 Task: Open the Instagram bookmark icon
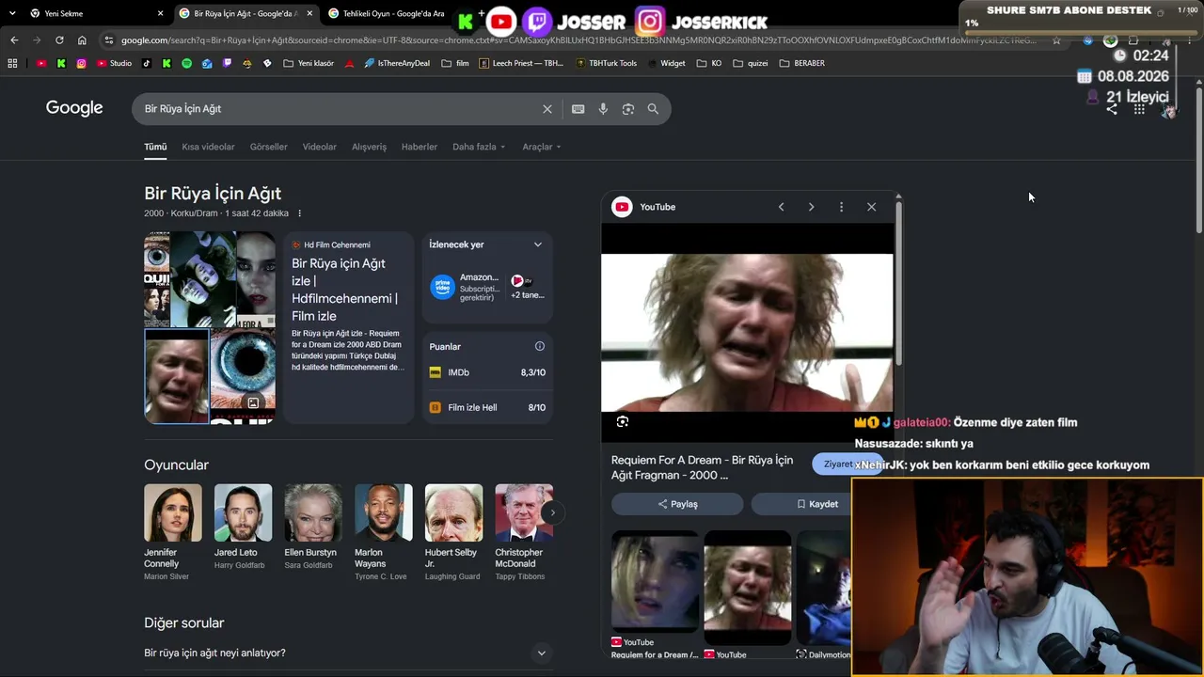click(x=82, y=63)
